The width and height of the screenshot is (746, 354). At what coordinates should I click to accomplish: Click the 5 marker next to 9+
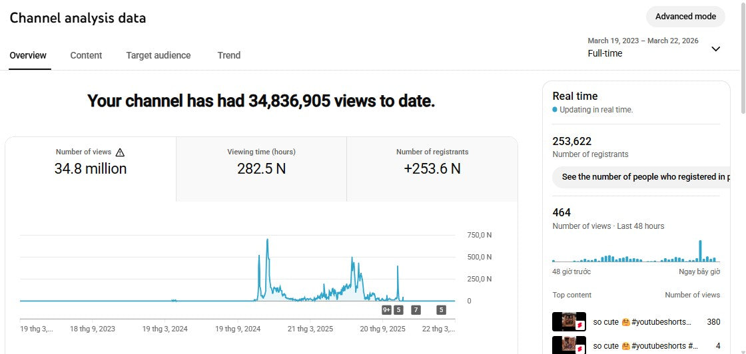(x=398, y=309)
